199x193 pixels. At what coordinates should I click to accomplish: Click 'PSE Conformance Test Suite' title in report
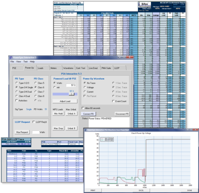click(x=67, y=3)
